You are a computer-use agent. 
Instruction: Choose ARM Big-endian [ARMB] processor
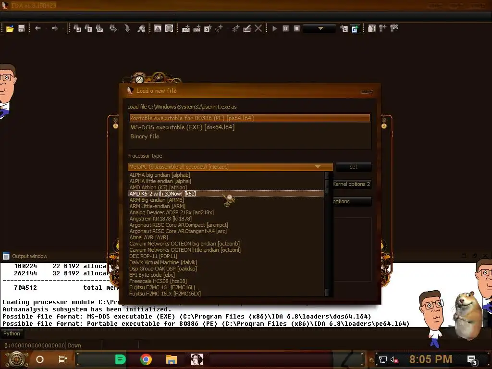[x=226, y=200]
